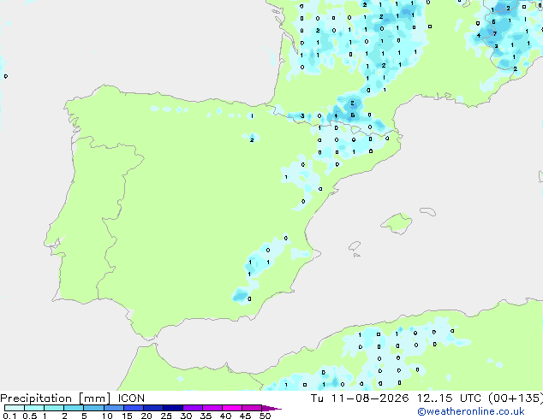
Task: Click the Ibiza island outline
Action: point(354,246)
